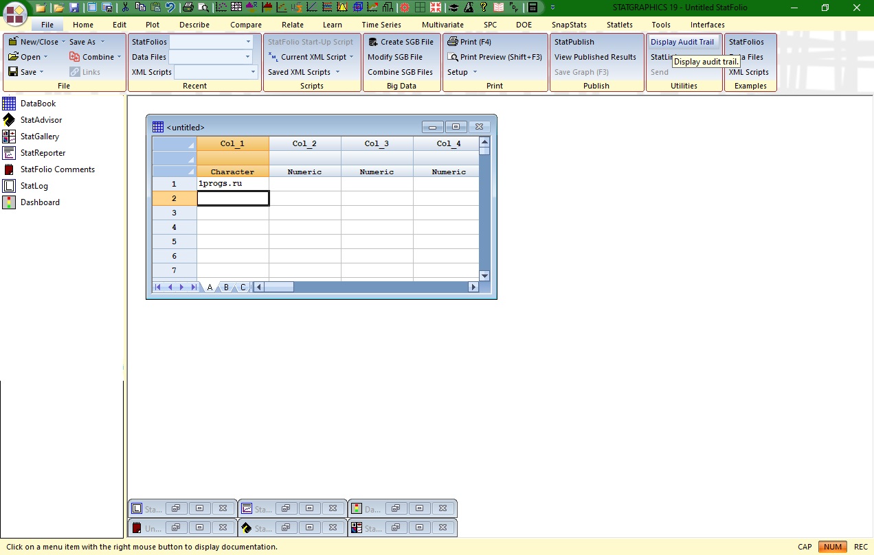Open StatReporter in the navigation pane

click(43, 153)
